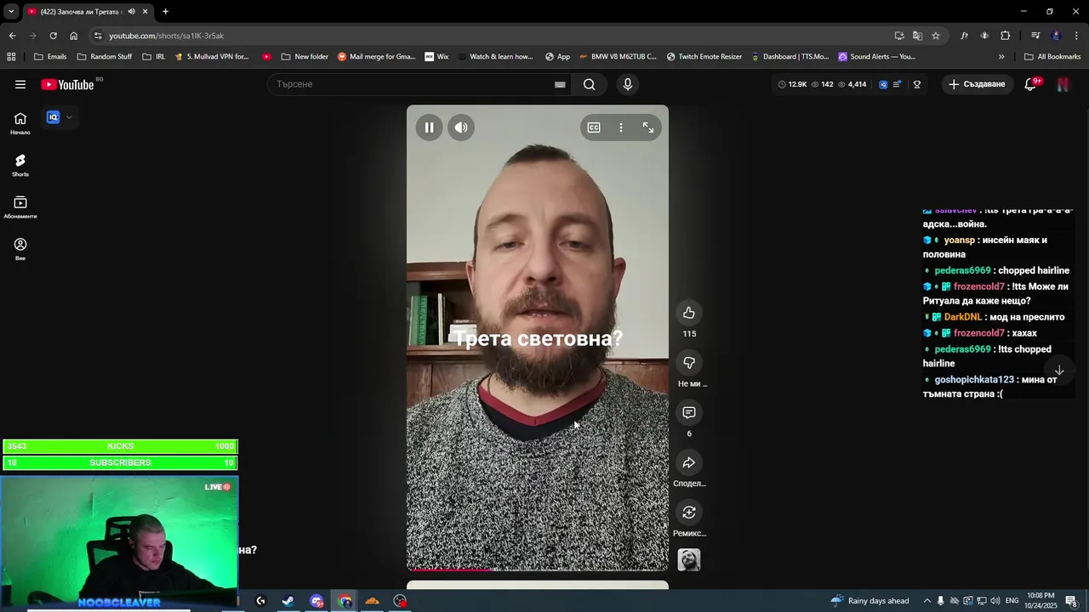The height and width of the screenshot is (612, 1089).
Task: Click the browser home button
Action: point(73,36)
